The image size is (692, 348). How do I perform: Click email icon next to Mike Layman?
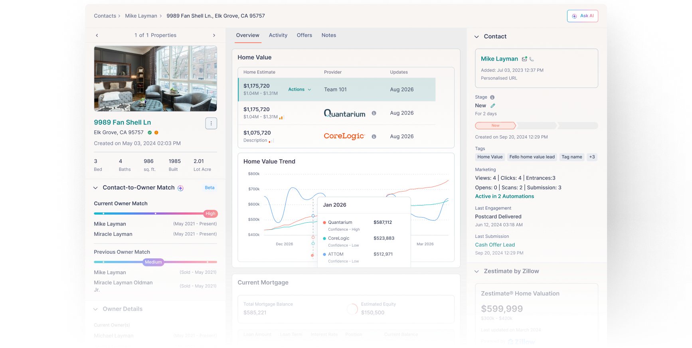pos(524,59)
